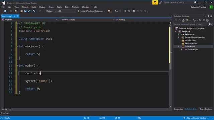Open the Debug menu

[42, 7]
